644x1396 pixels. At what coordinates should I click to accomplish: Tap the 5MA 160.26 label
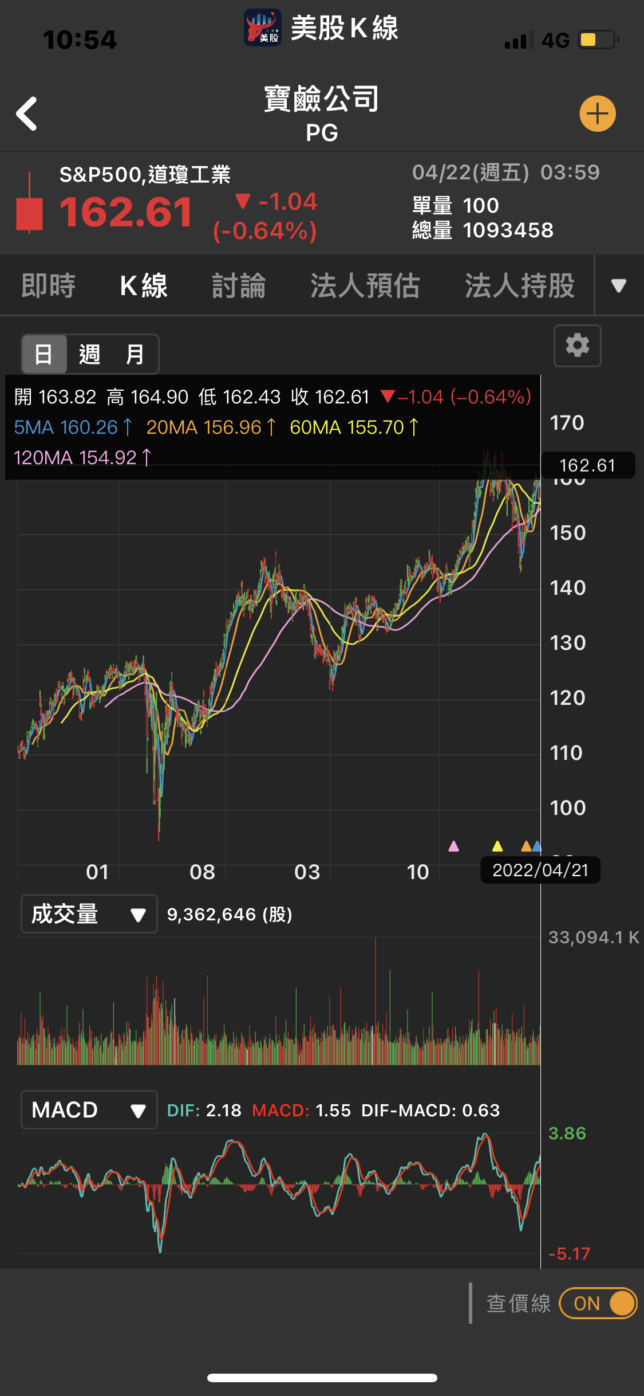(73, 427)
